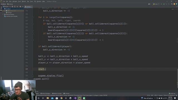
Task: Click the Debug bug icon
Action: click(164, 4)
